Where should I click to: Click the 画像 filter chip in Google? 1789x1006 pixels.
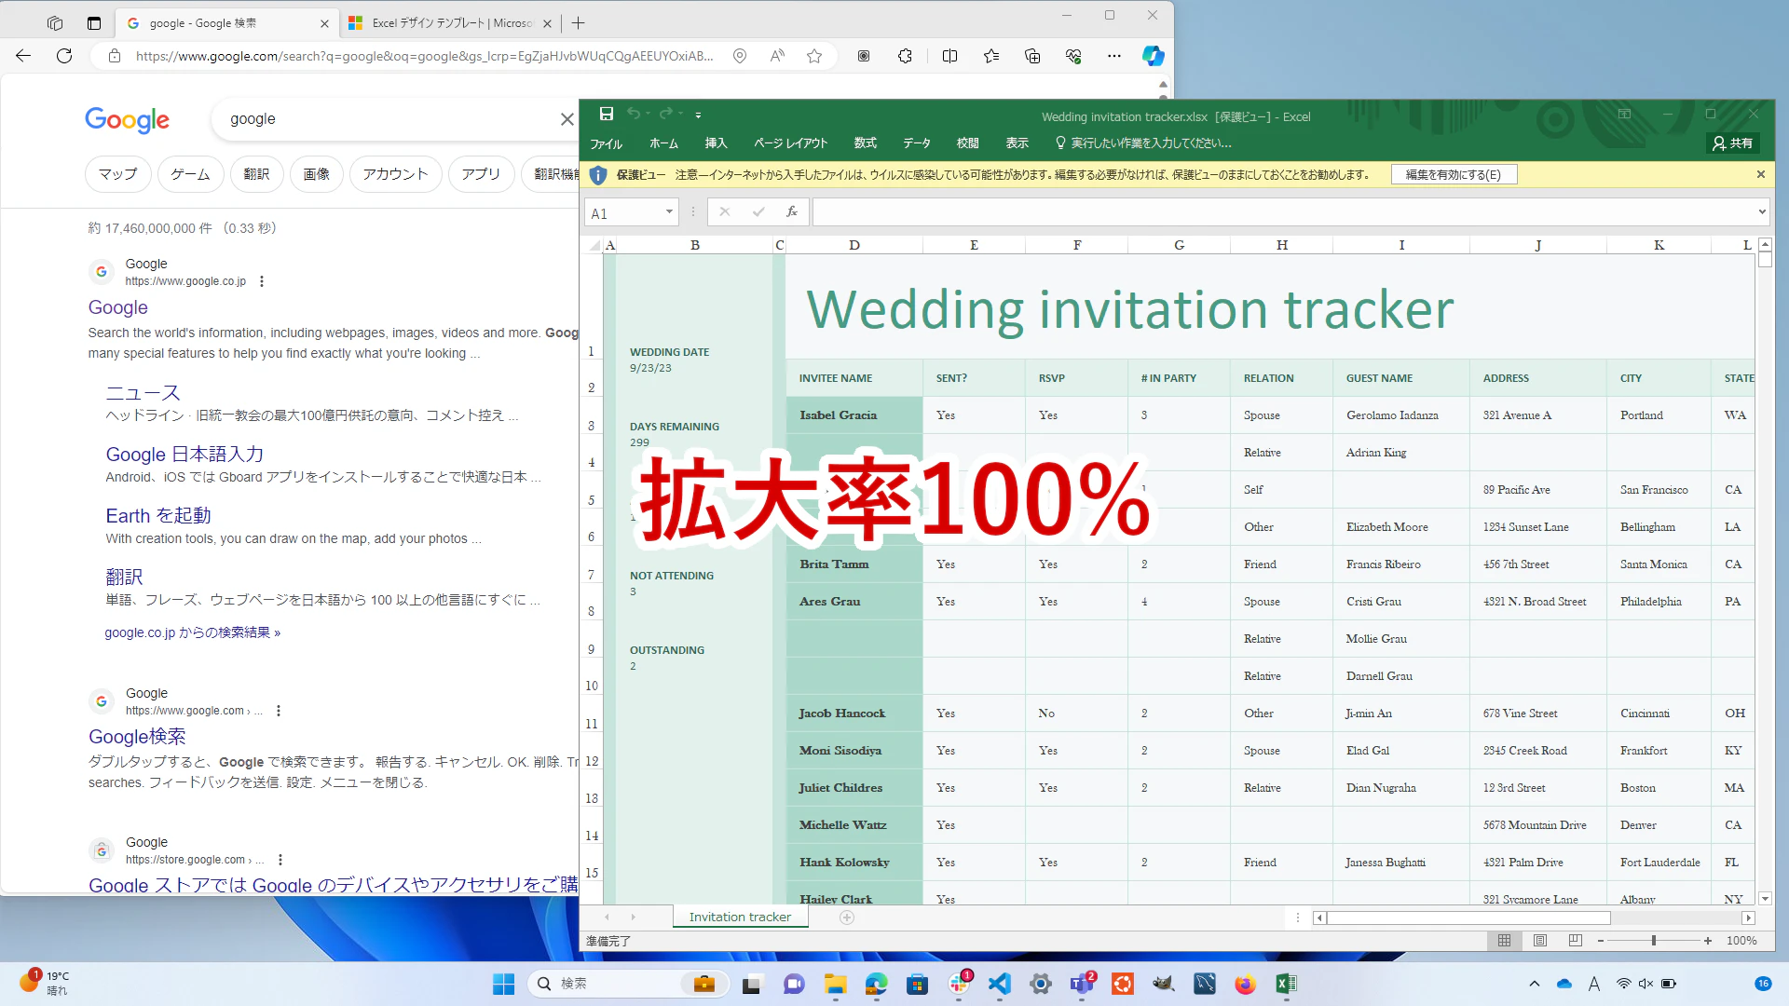pyautogui.click(x=317, y=174)
